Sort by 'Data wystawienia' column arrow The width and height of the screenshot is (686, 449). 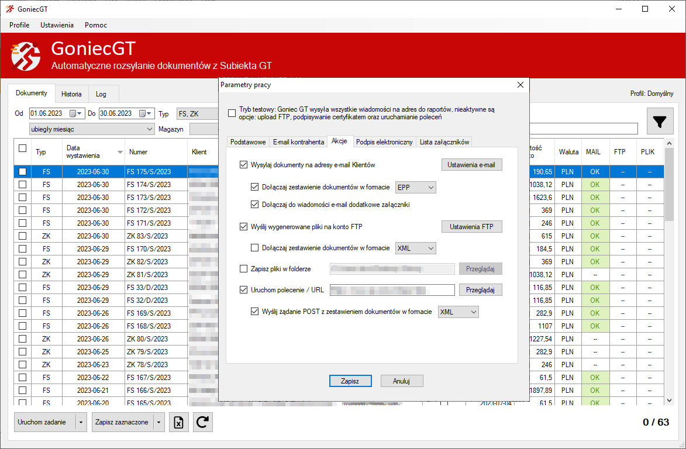120,152
